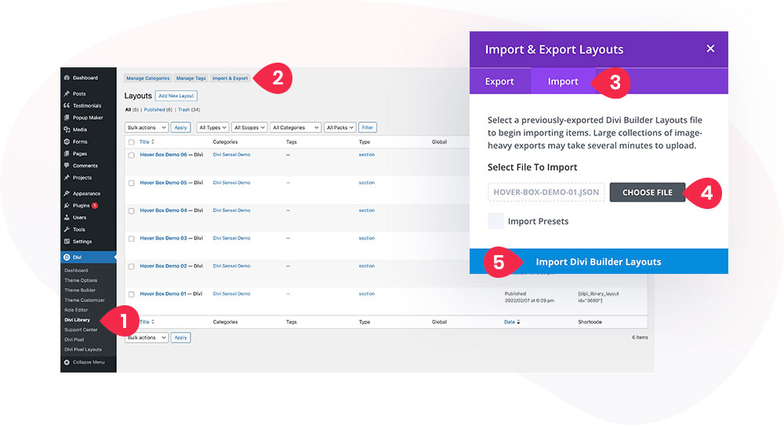784x425 pixels.
Task: Switch to the Export tab
Action: (x=499, y=81)
